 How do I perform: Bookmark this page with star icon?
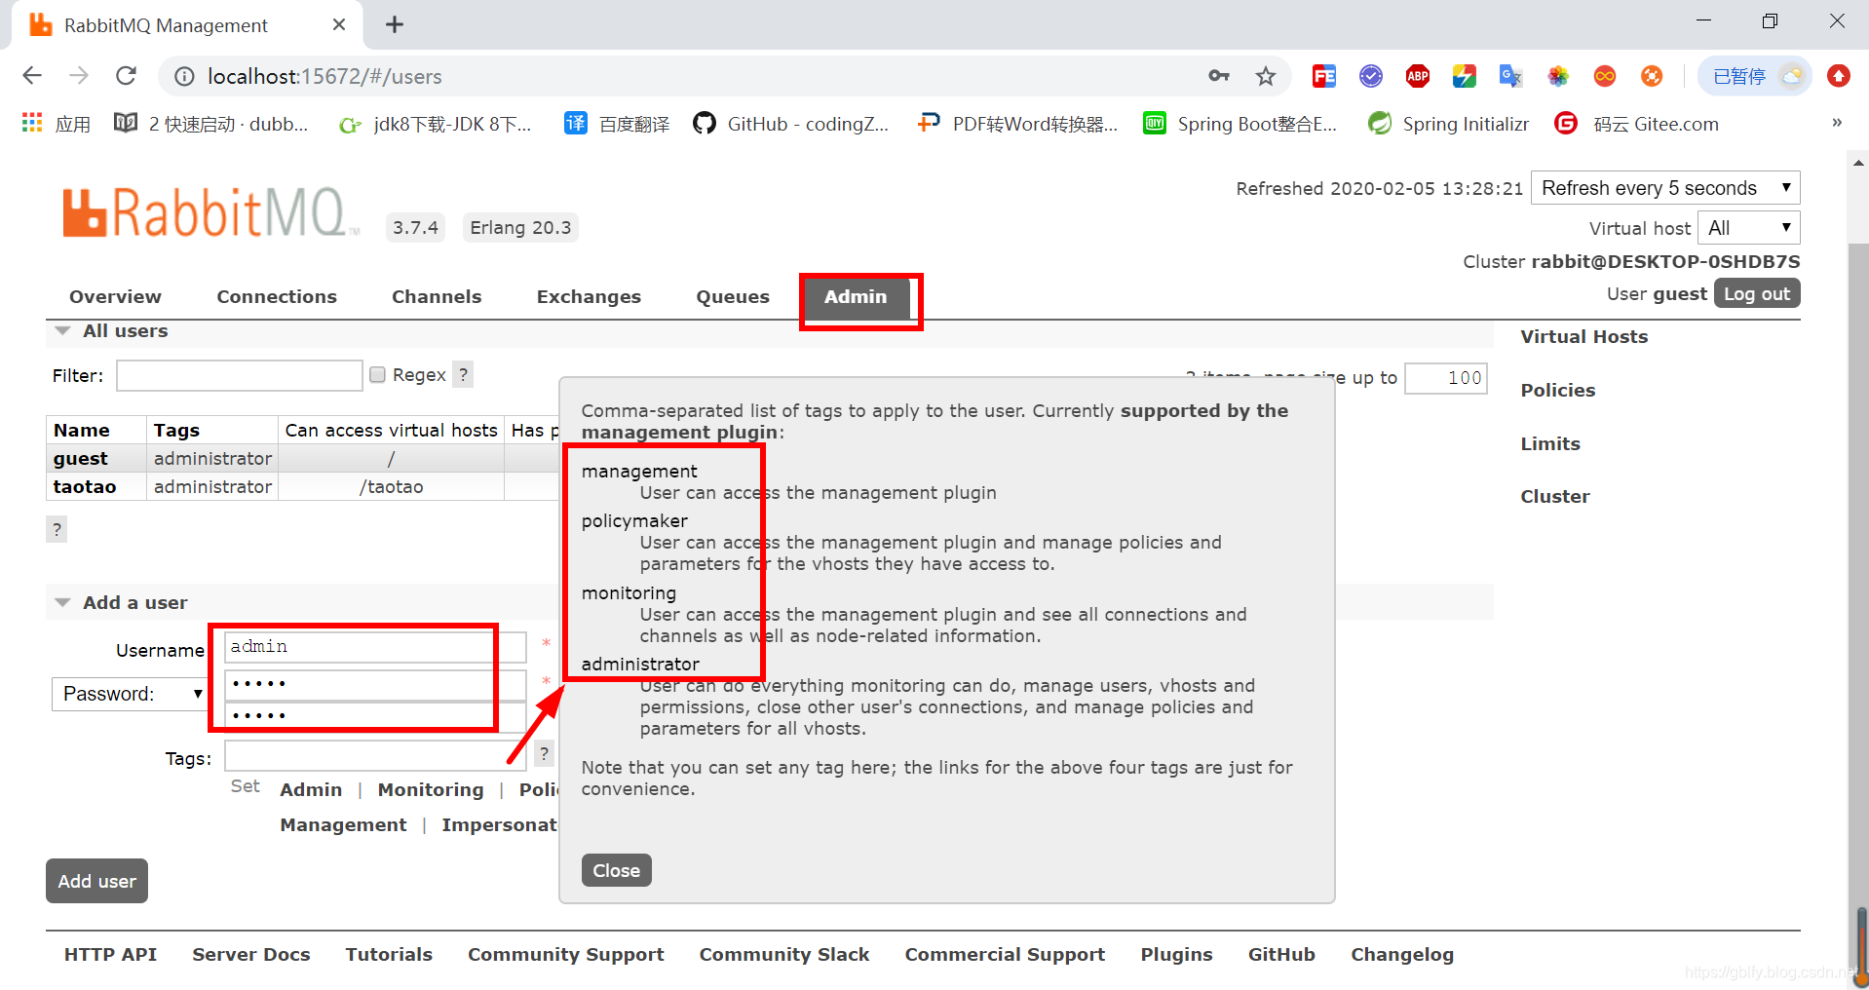(x=1265, y=76)
